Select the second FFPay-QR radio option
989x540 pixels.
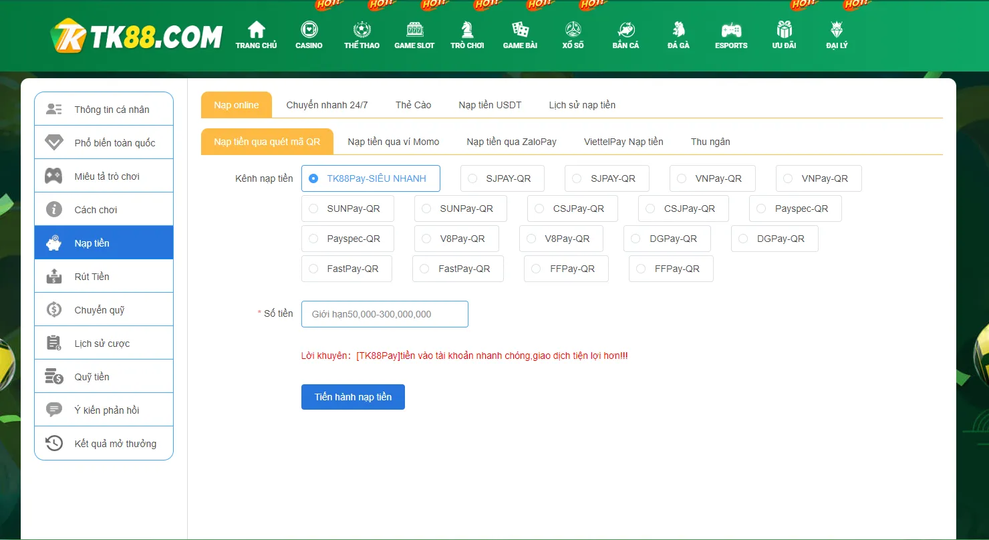pos(671,269)
